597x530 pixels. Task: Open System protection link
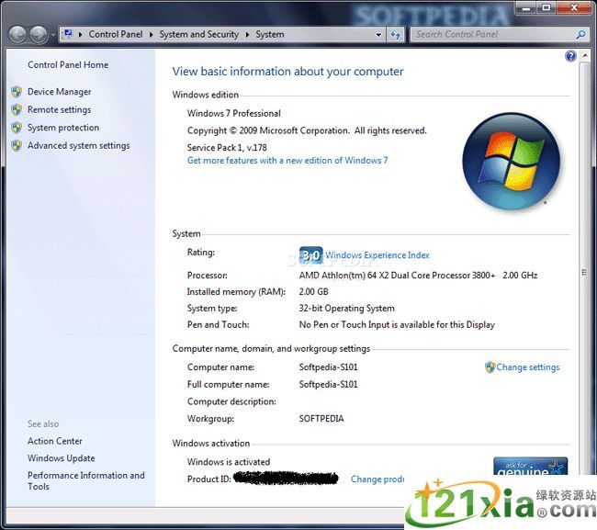[x=63, y=128]
